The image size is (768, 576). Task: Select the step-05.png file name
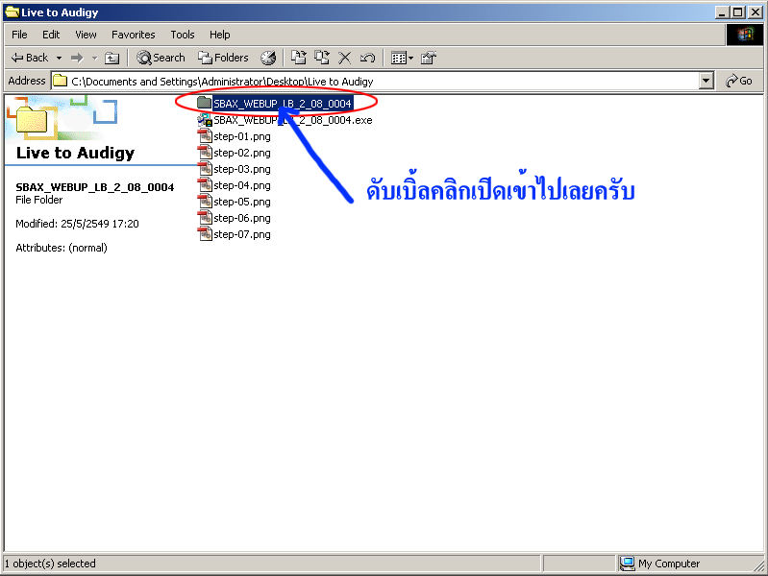coord(242,203)
